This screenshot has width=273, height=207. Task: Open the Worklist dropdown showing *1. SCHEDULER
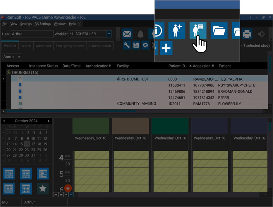(109, 34)
